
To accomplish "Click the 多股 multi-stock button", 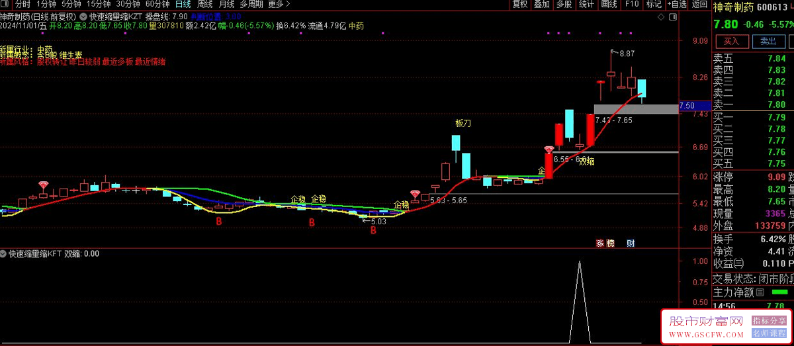I will coord(564,4).
